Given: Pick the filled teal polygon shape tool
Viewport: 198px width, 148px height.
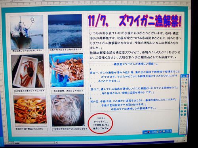Looking at the screenshot, I should pos(182,114).
